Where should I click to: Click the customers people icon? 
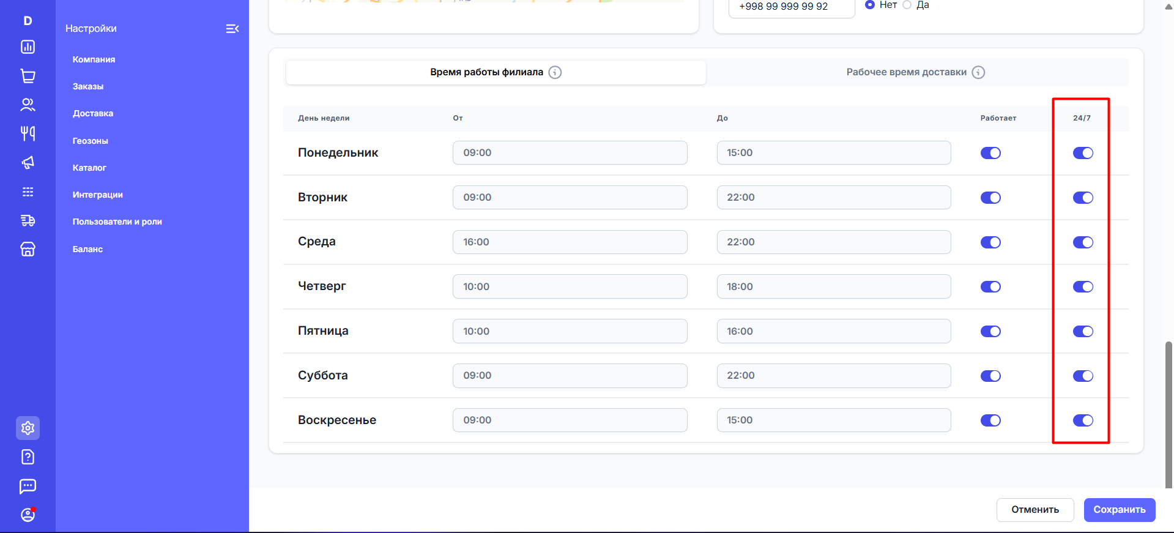pyautogui.click(x=28, y=105)
